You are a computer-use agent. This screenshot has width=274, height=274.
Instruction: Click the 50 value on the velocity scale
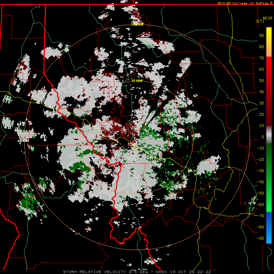[262, 81]
